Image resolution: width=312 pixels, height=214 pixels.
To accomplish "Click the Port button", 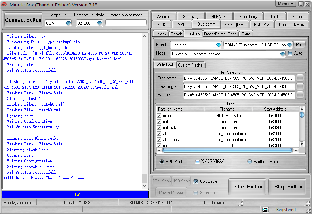I will tap(300, 45).
